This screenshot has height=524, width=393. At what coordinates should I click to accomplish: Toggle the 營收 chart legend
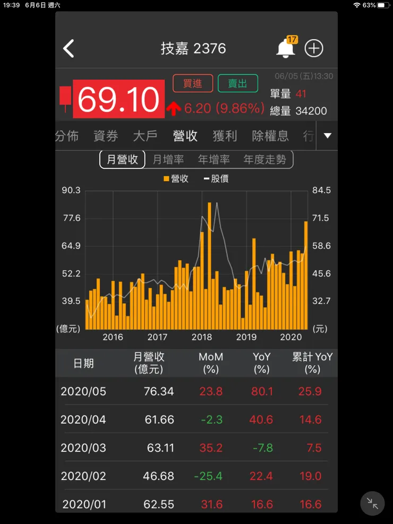176,179
